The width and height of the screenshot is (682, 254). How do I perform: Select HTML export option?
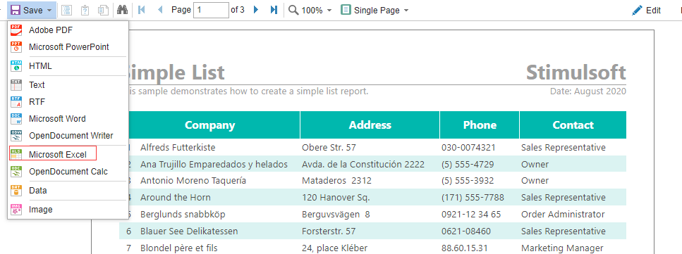68,66
